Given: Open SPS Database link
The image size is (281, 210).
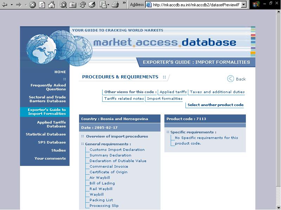Looking at the screenshot, I should click(52, 142).
